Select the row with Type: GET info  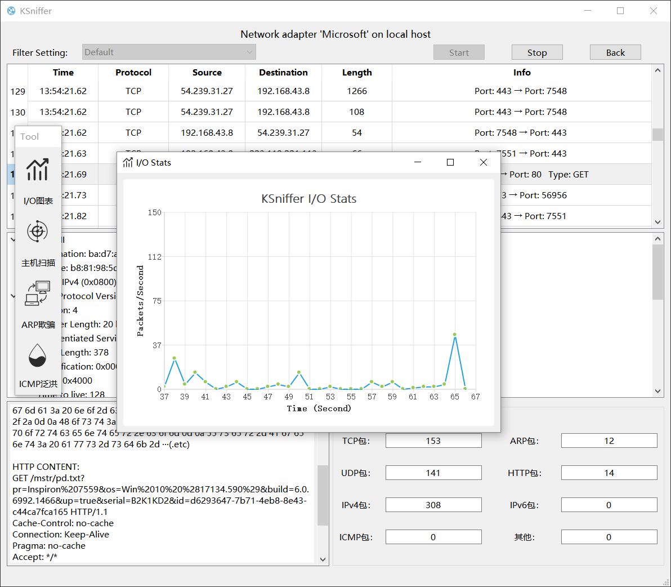[x=575, y=174]
